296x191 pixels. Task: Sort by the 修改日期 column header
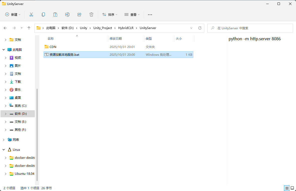click(126, 39)
